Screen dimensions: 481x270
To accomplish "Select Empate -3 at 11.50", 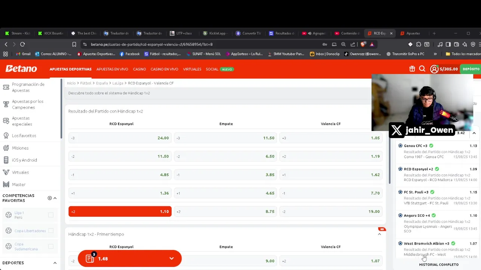I will tap(225, 138).
